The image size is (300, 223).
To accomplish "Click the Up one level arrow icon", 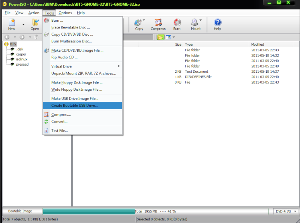I will [36, 37].
